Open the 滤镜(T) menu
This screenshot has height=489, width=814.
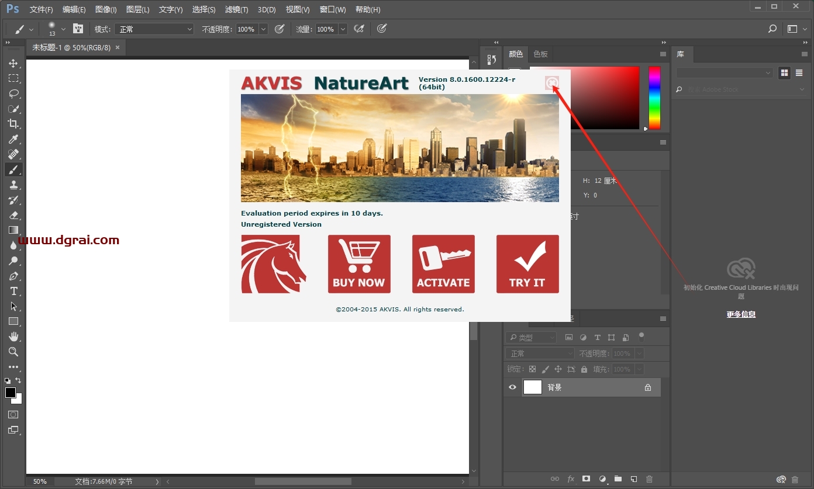[236, 10]
